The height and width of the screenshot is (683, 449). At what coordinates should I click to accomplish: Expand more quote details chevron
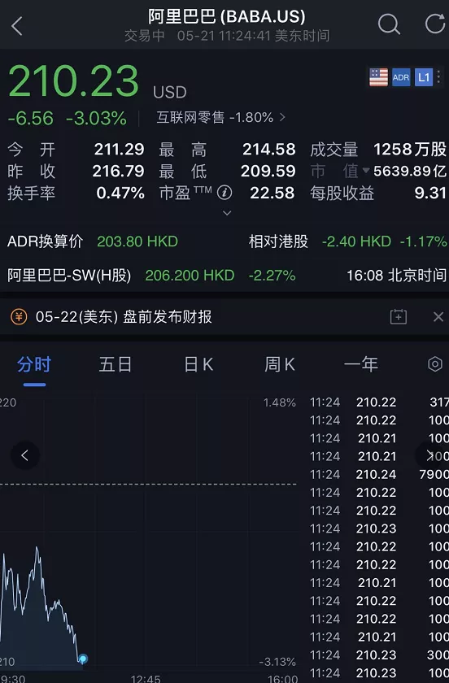pyautogui.click(x=227, y=213)
